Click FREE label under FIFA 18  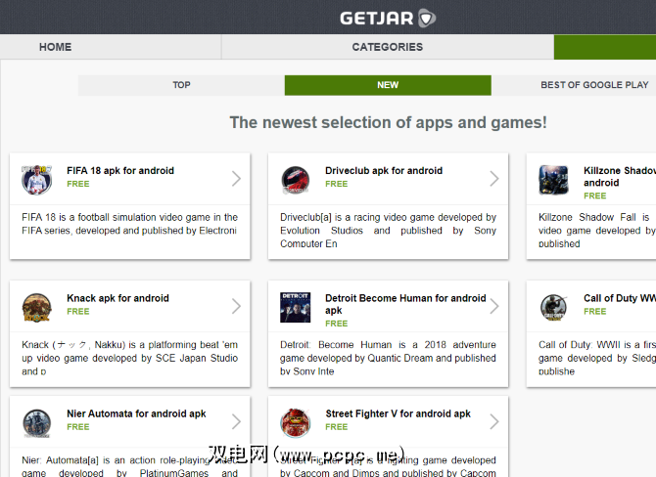78,184
